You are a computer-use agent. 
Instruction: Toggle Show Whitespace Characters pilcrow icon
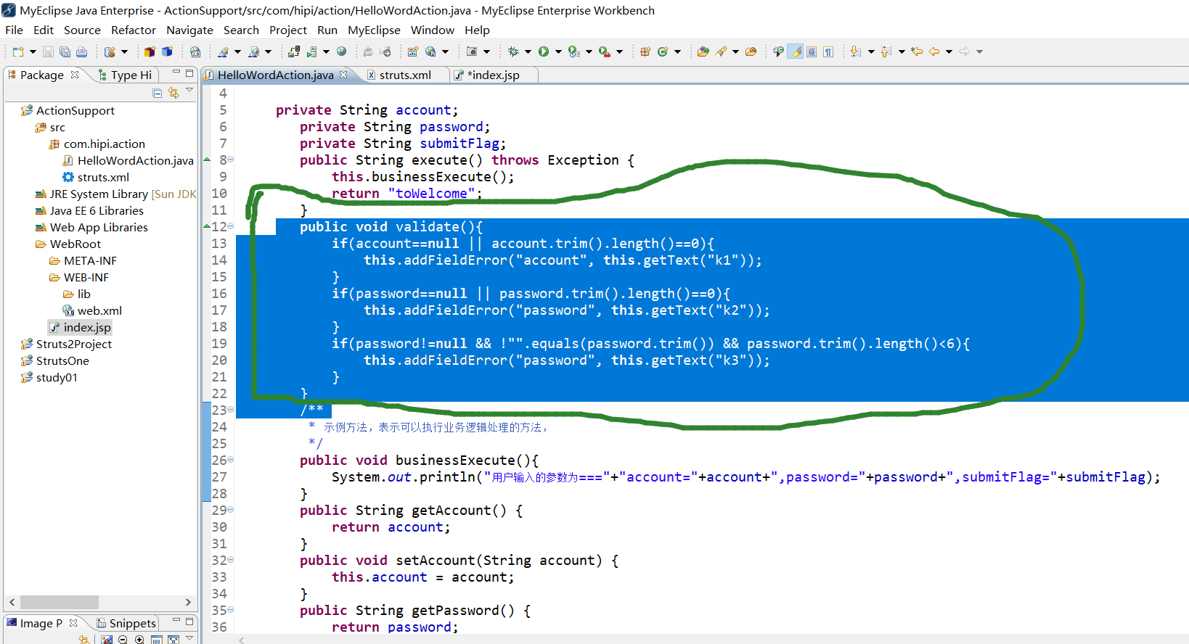pyautogui.click(x=828, y=51)
